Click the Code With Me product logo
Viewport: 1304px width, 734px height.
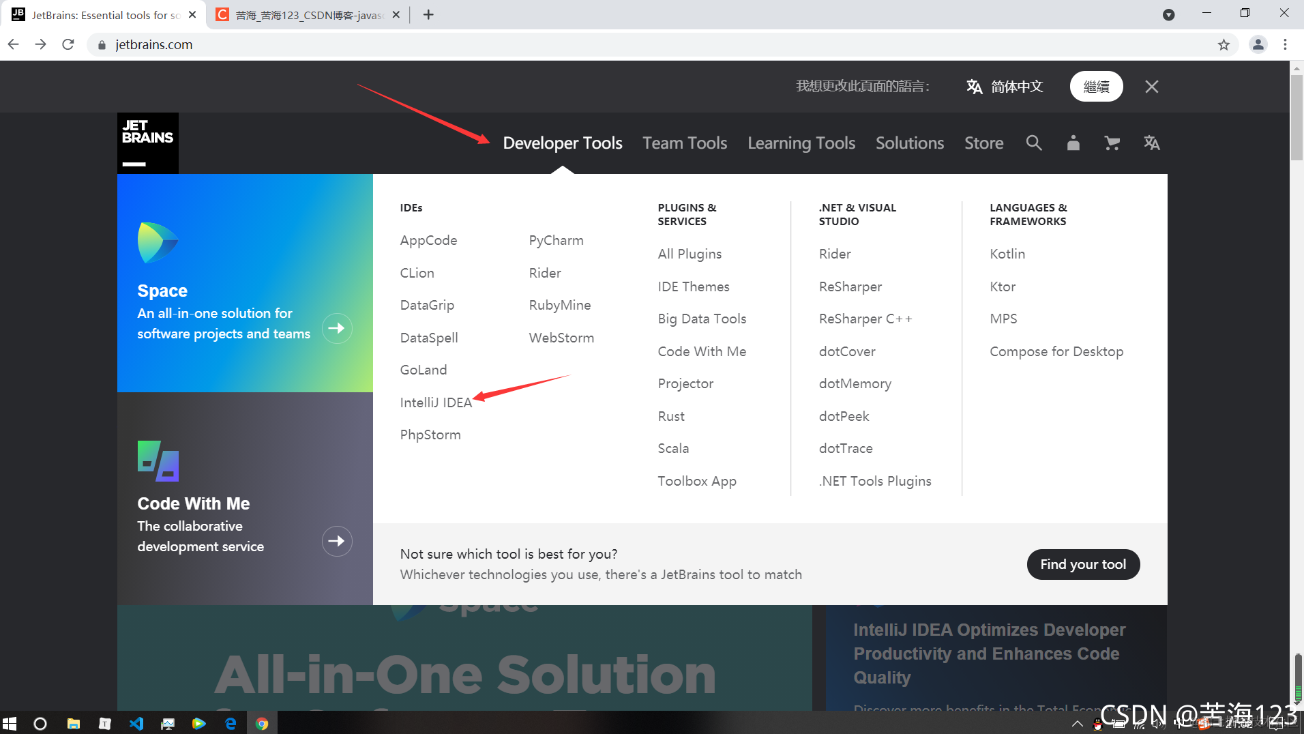click(158, 461)
